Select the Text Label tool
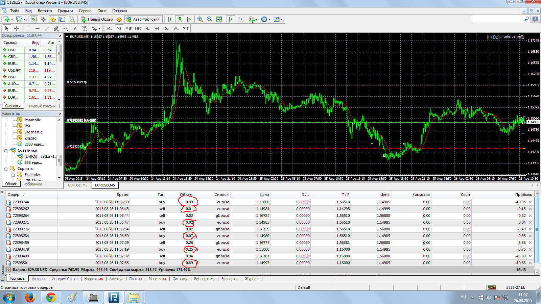This screenshot has width=541, height=304. pyautogui.click(x=85, y=28)
